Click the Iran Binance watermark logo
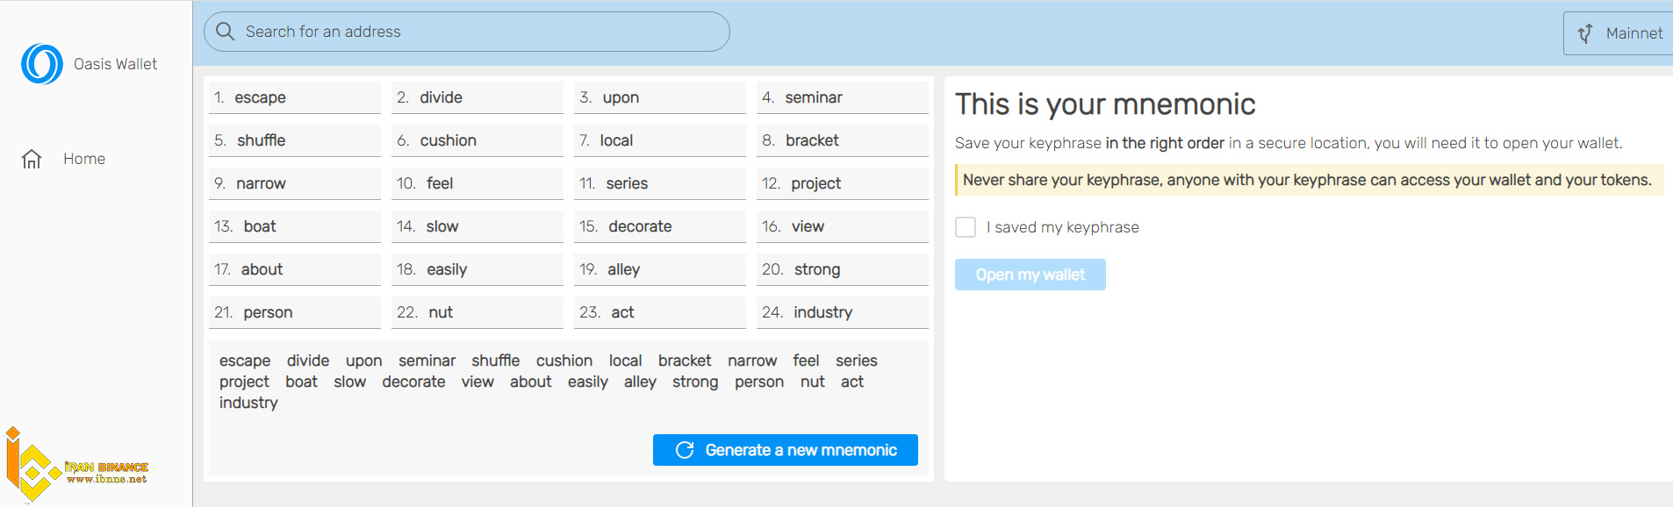This screenshot has height=507, width=1673. (76, 465)
